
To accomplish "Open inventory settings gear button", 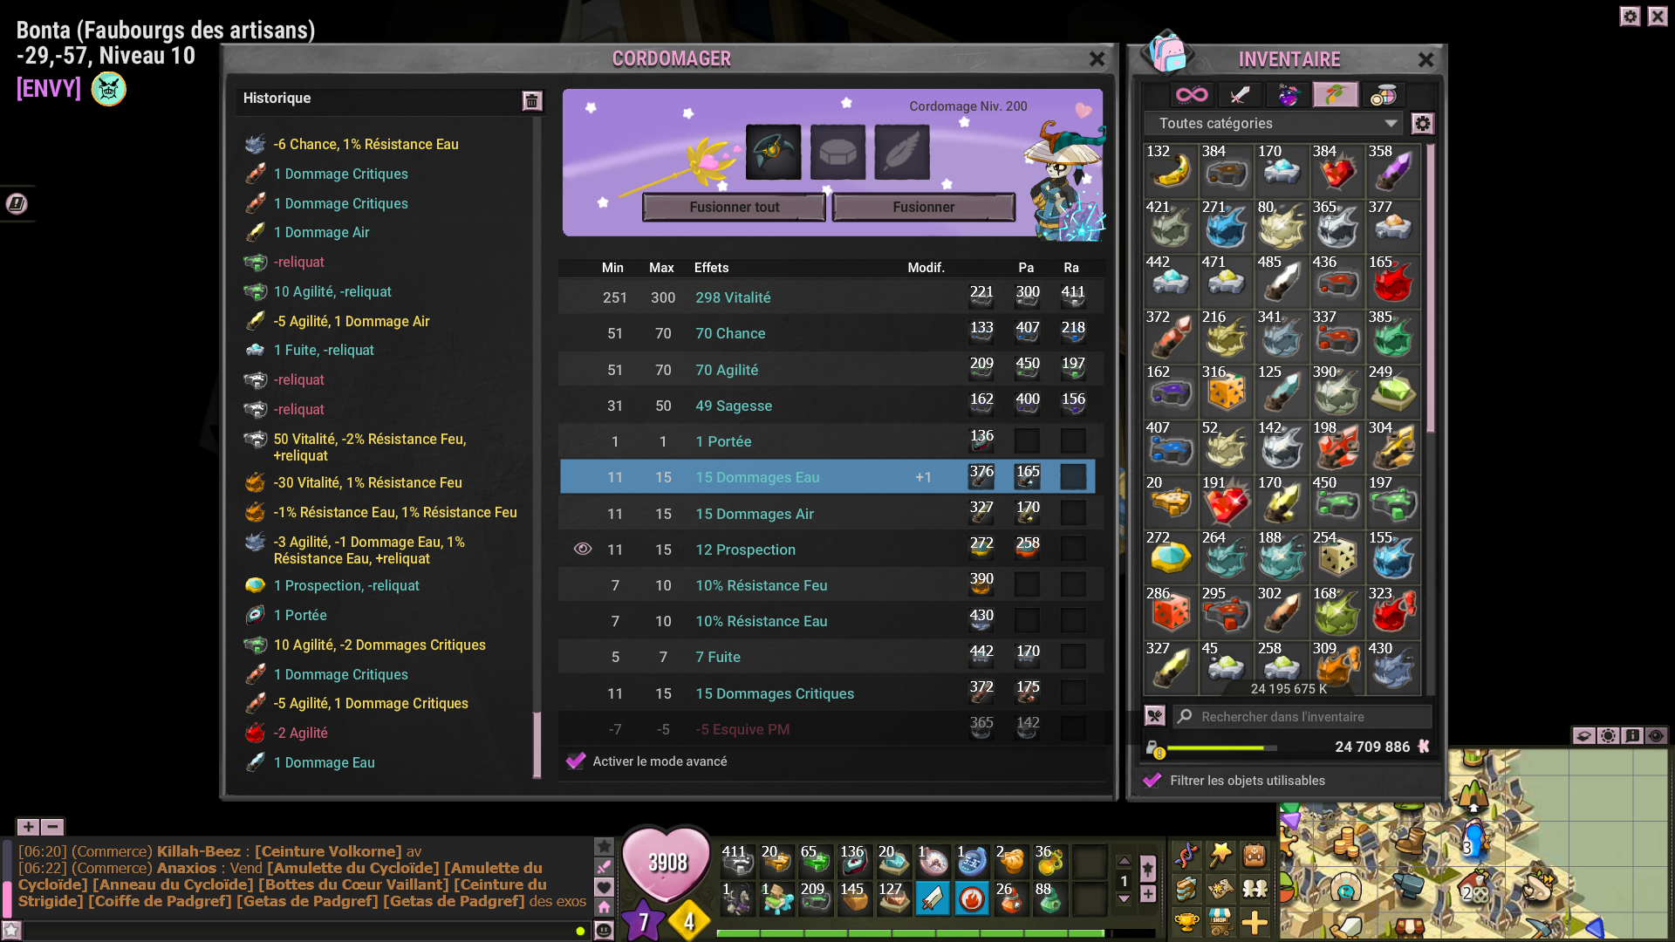I will [1422, 124].
